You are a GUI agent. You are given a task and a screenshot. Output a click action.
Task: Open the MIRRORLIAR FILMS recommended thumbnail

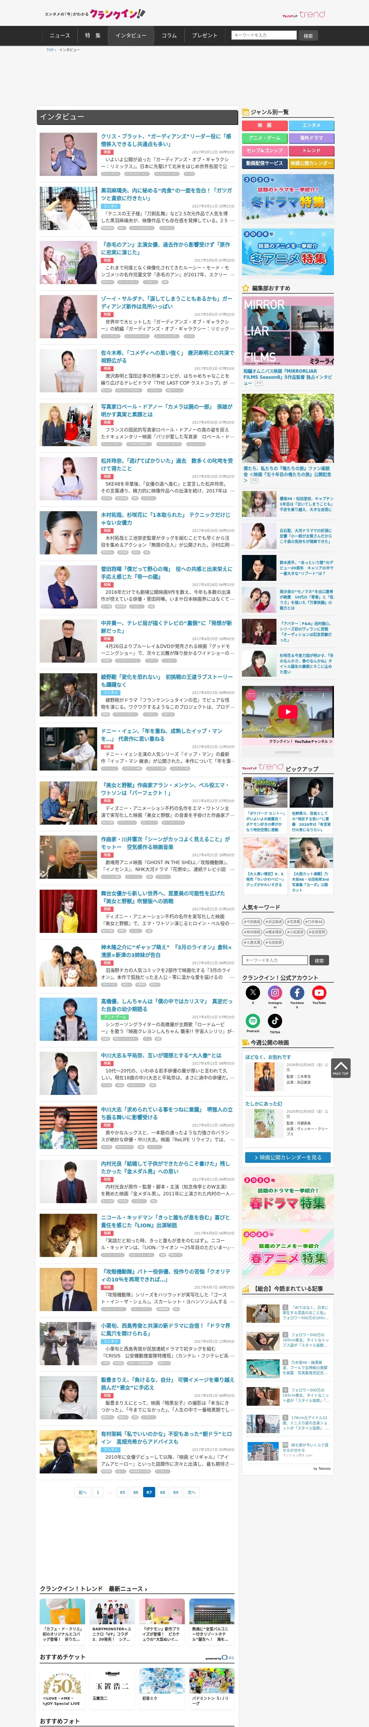287,331
